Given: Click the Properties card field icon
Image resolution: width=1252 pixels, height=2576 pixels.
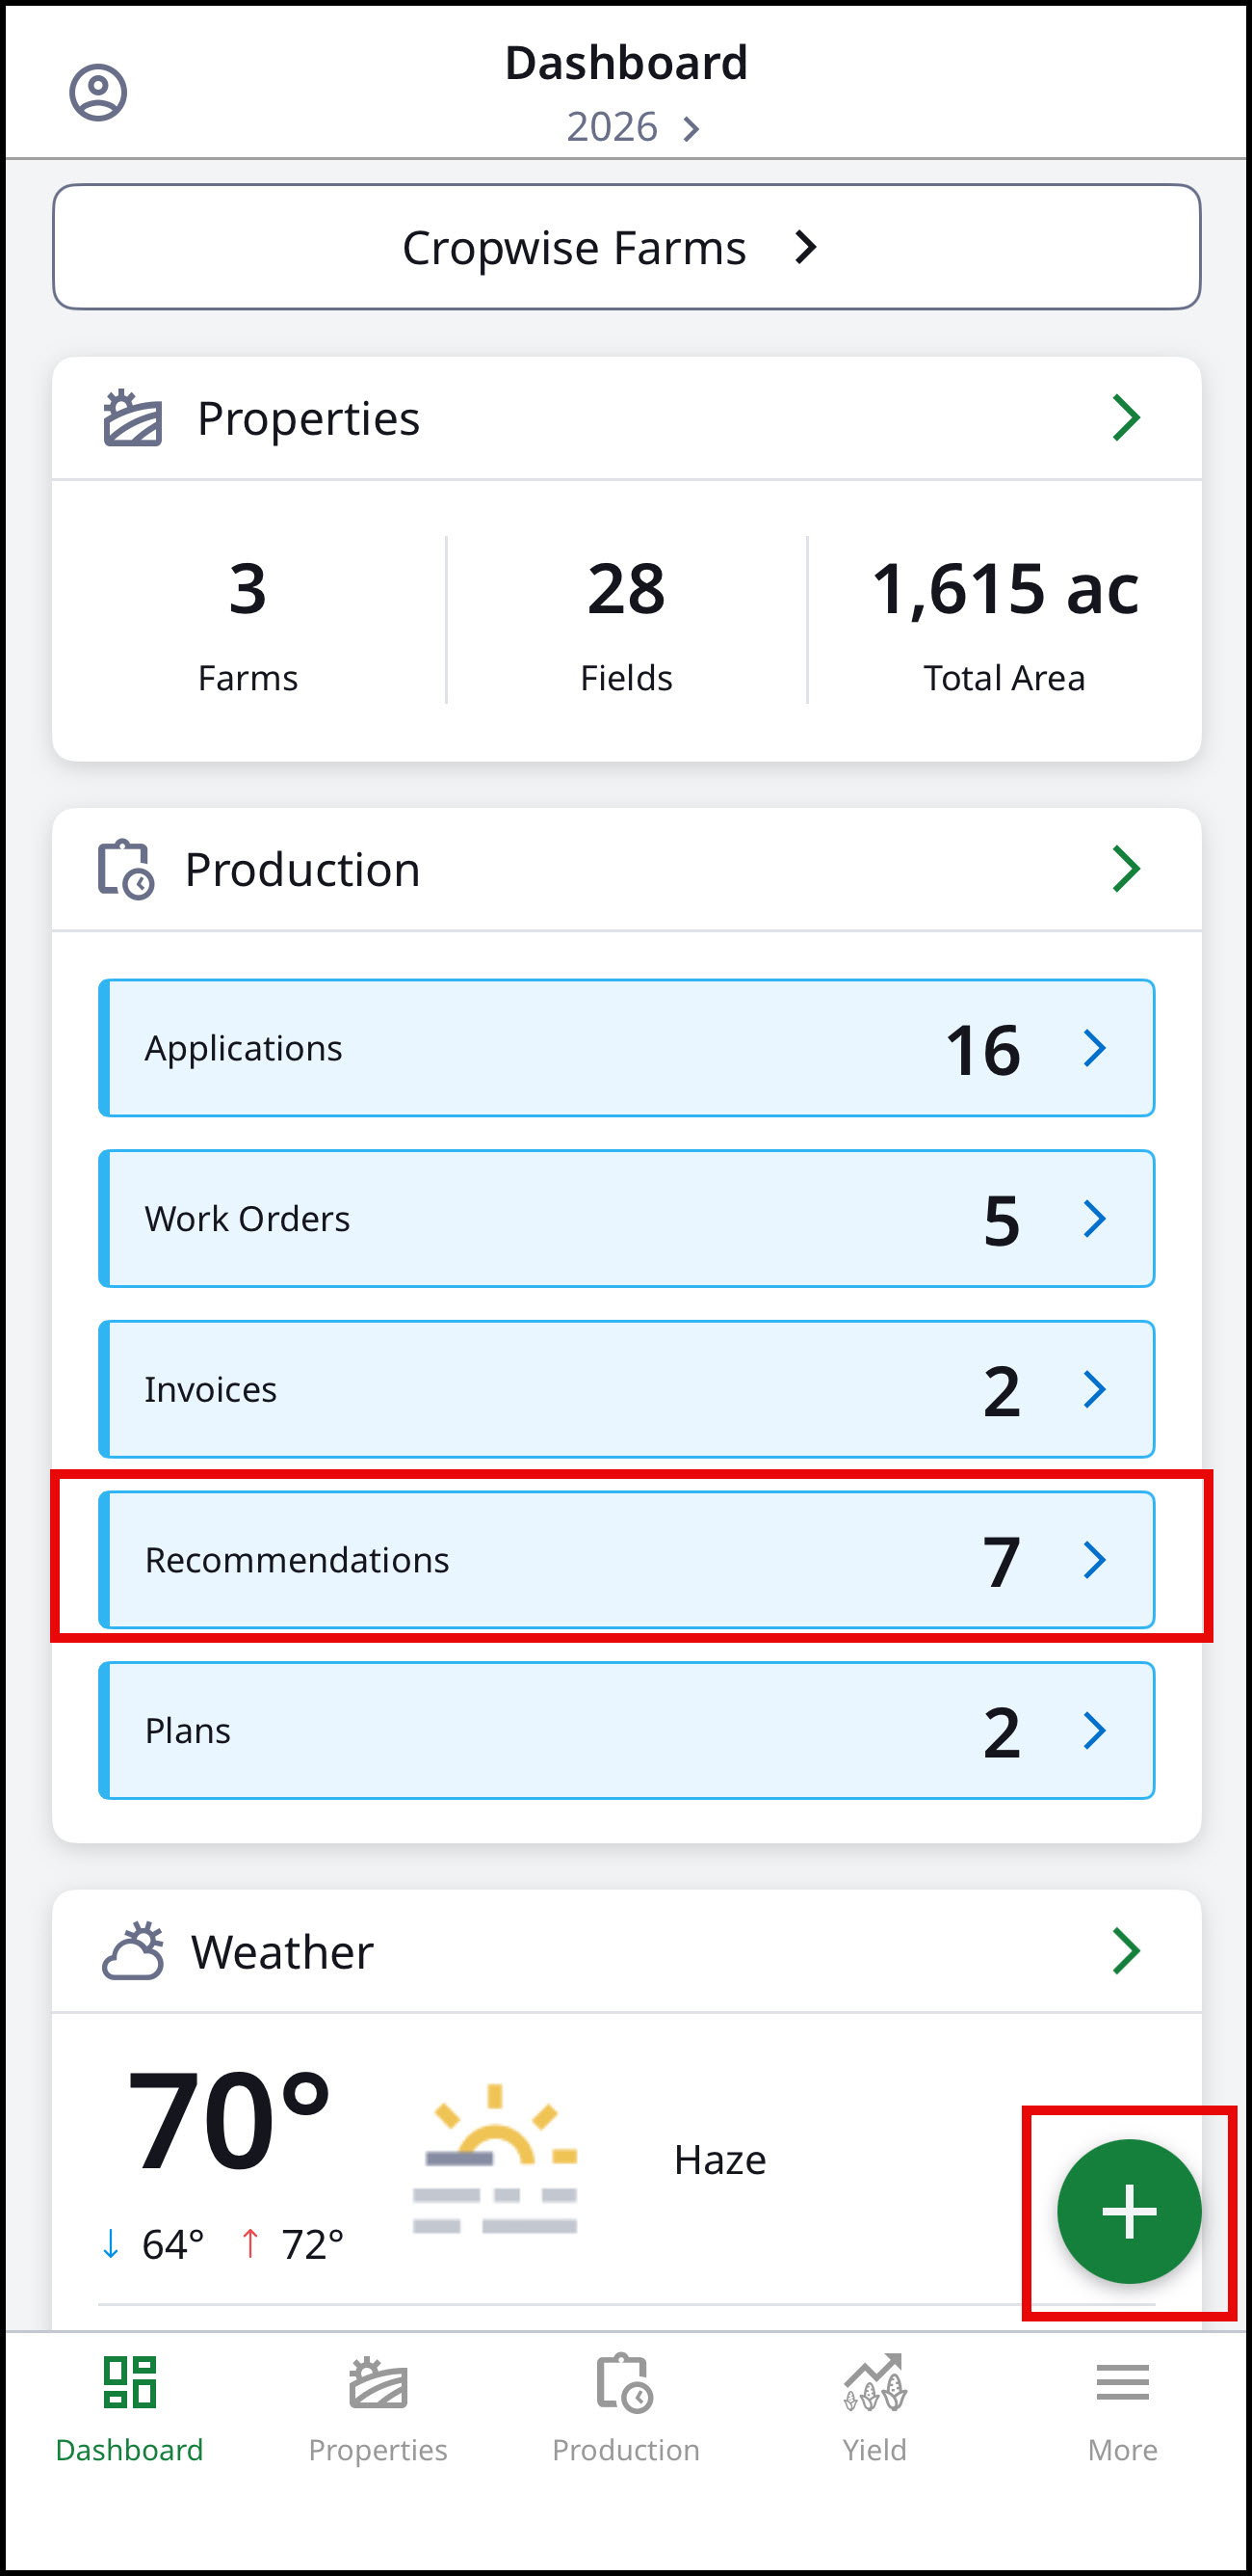Looking at the screenshot, I should click(133, 418).
